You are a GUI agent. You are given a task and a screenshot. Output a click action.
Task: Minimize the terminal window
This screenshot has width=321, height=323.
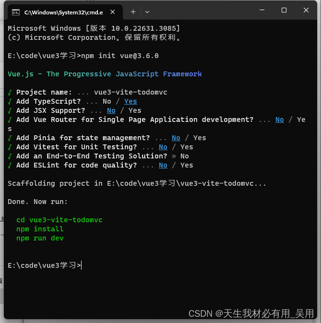pyautogui.click(x=262, y=10)
